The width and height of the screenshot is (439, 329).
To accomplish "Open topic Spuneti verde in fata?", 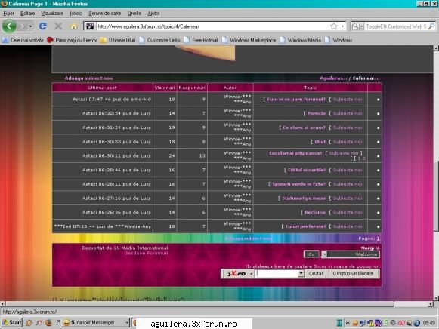I will 298,184.
